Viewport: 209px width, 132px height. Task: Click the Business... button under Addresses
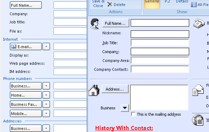26,128
